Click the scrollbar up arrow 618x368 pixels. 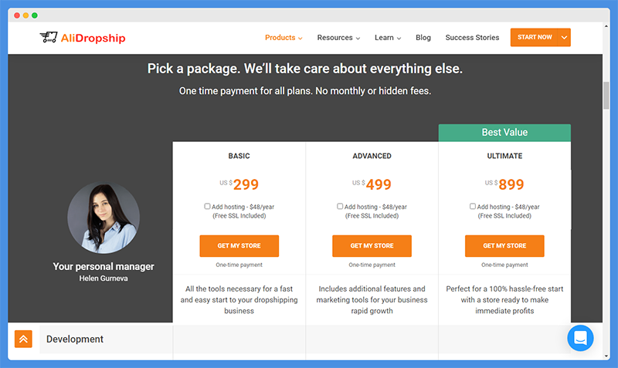click(606, 26)
